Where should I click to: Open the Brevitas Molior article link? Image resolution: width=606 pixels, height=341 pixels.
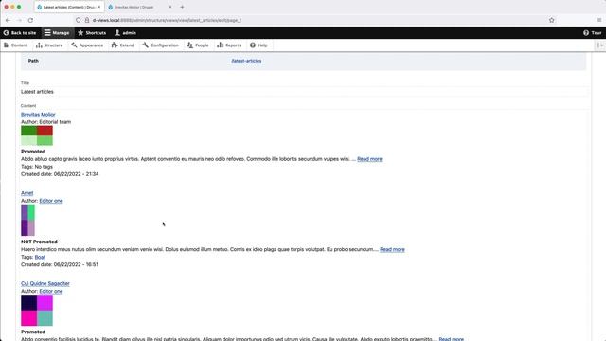point(38,115)
